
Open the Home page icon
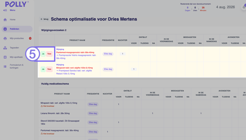click(5, 19)
